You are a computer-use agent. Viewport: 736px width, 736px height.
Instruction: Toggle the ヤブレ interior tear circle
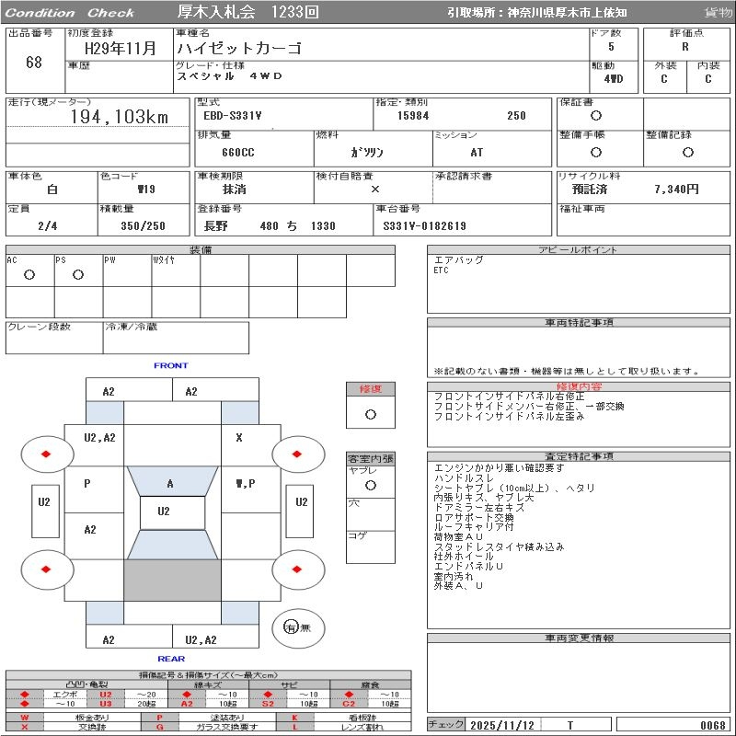click(370, 484)
